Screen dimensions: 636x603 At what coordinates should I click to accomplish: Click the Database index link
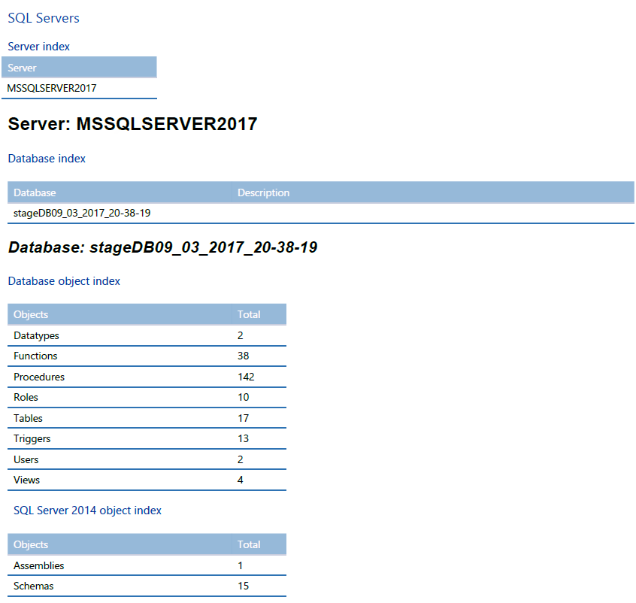point(47,158)
